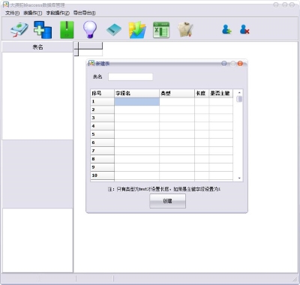The height and width of the screenshot is (285, 300).
Task: Focus the 表名 input field in dialog
Action: [130, 76]
